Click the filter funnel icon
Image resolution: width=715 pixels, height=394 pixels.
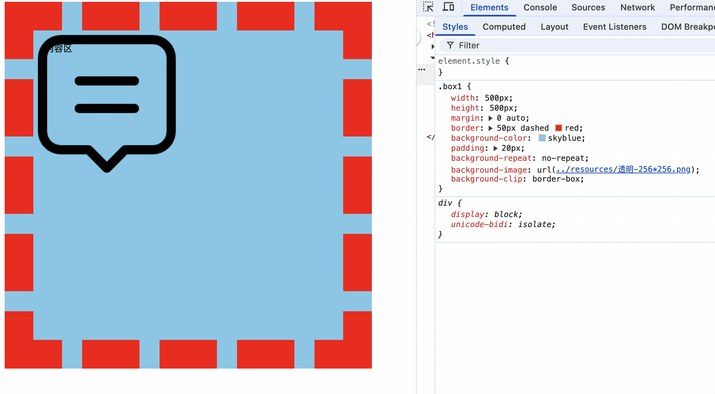click(x=450, y=45)
